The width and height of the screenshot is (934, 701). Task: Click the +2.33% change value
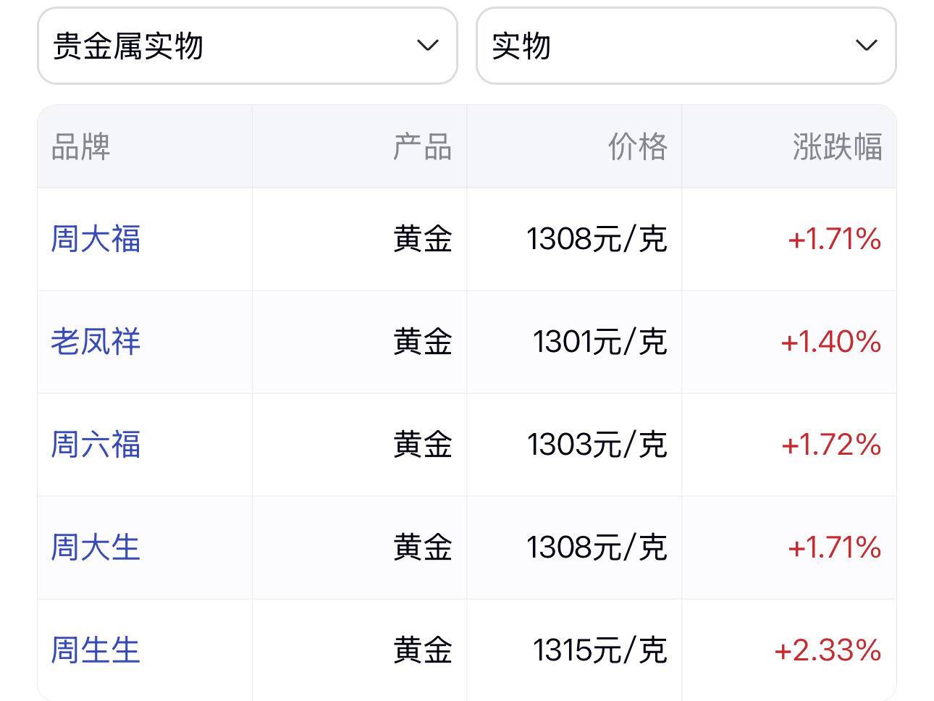click(828, 650)
